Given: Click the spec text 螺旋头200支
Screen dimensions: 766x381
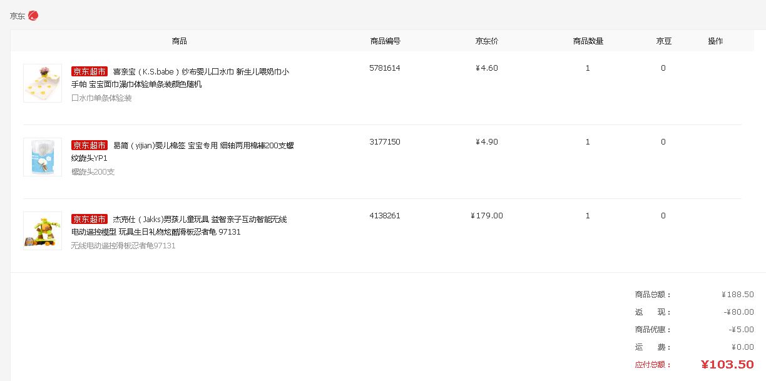Looking at the screenshot, I should click(x=93, y=172).
